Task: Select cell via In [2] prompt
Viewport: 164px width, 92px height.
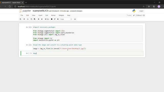Action: [29, 45]
